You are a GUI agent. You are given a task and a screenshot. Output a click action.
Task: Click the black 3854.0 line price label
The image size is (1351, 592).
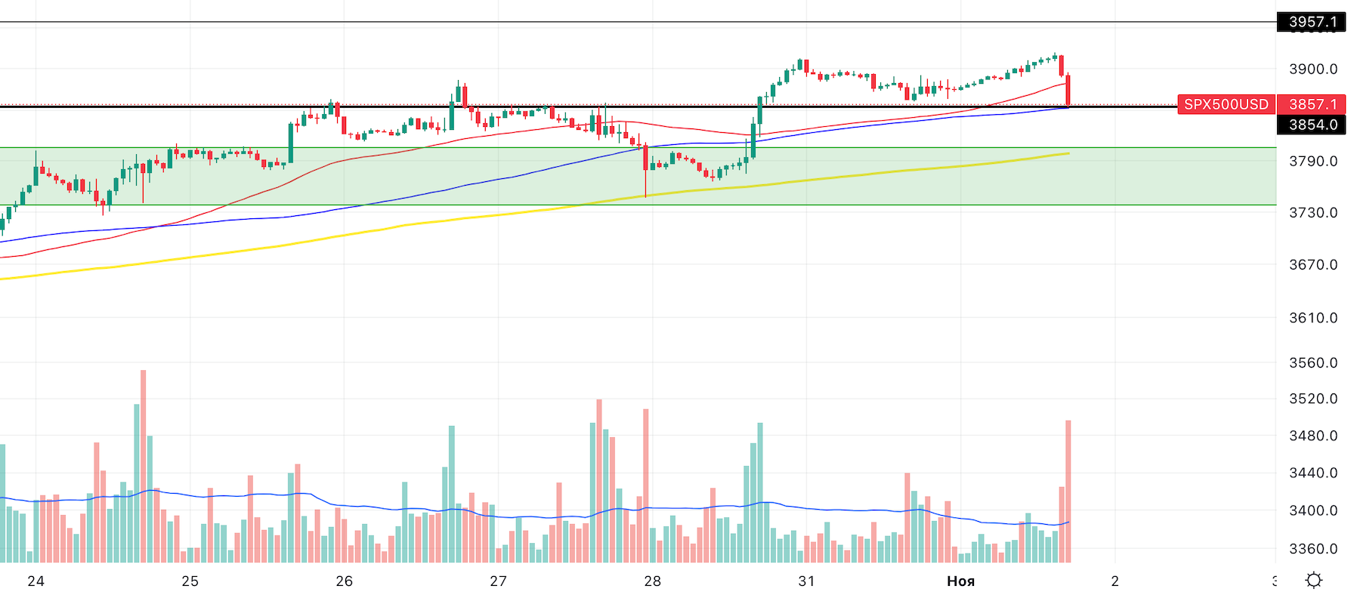(x=1312, y=125)
